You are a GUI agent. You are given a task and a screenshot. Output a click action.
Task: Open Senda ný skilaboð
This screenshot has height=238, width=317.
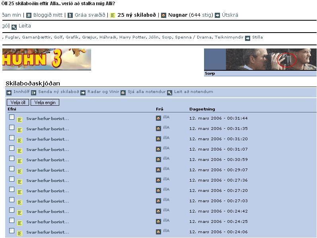point(58,92)
